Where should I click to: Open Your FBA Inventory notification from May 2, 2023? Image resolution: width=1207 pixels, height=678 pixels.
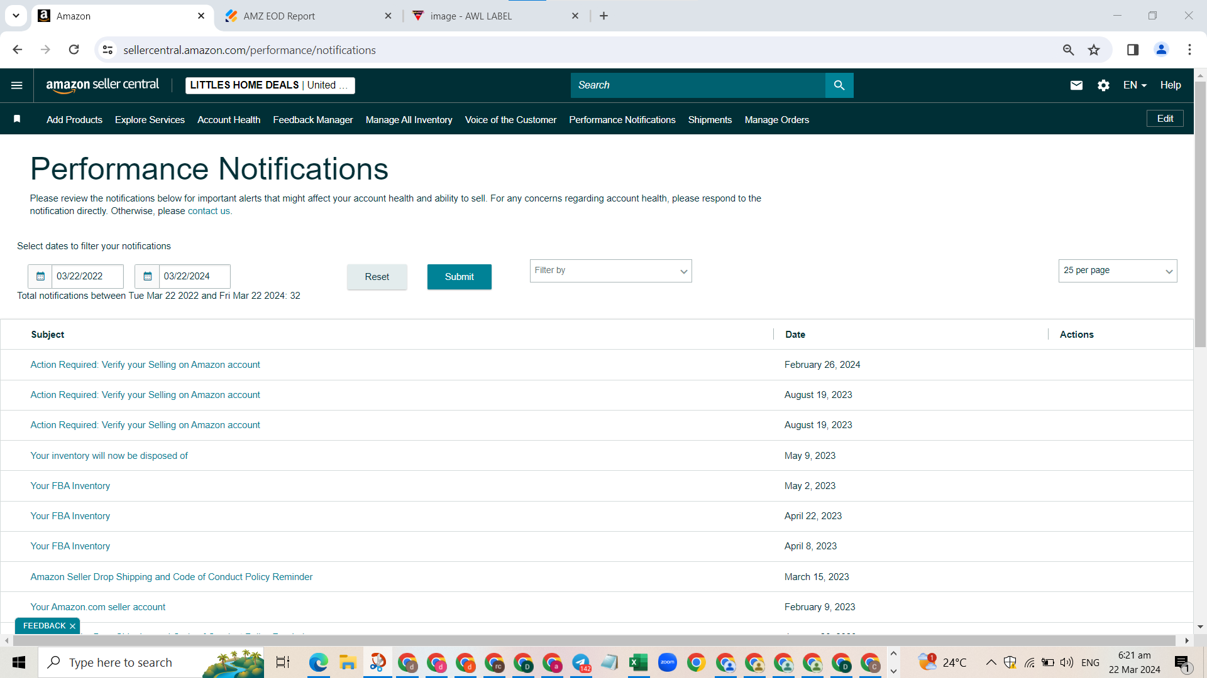pos(70,486)
